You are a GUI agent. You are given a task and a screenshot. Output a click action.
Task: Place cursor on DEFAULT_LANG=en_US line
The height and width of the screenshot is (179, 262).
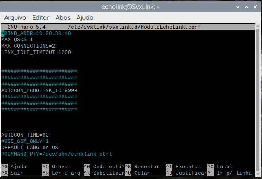pyautogui.click(x=30, y=148)
